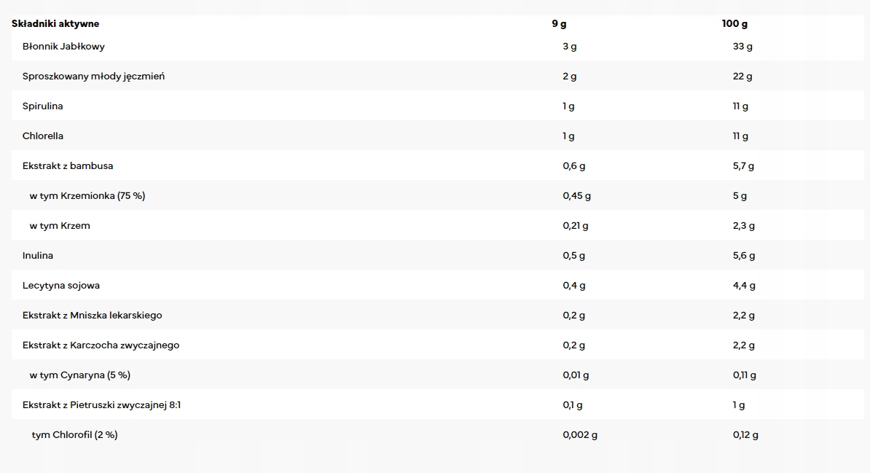Select the Błonnik Jabłkowy row label

(64, 47)
